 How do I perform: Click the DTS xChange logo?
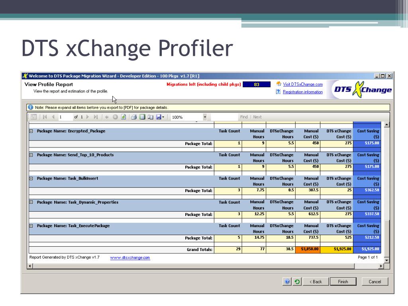point(363,90)
